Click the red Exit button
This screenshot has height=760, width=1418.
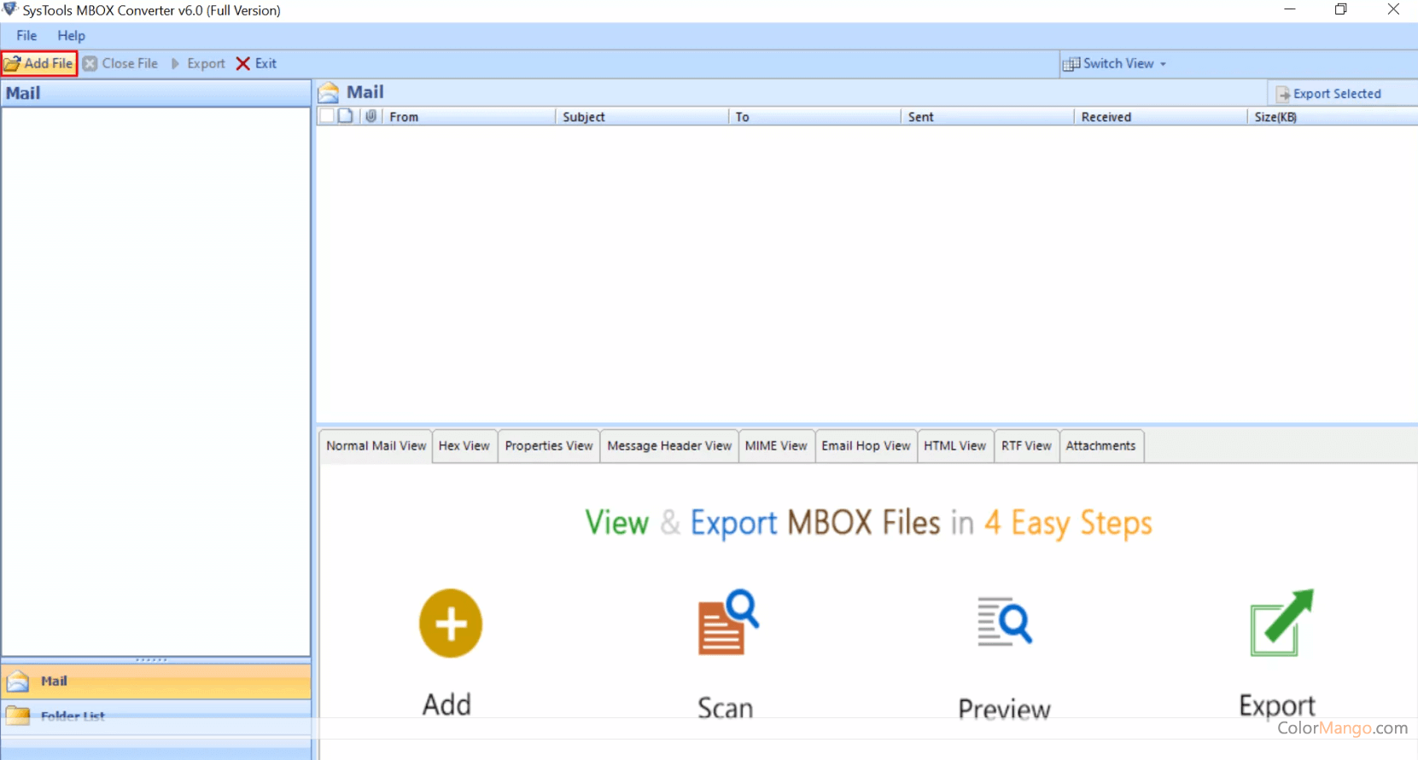[x=256, y=63]
